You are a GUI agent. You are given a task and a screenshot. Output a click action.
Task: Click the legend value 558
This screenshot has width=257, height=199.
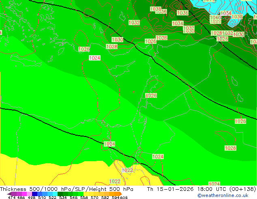(84, 197)
